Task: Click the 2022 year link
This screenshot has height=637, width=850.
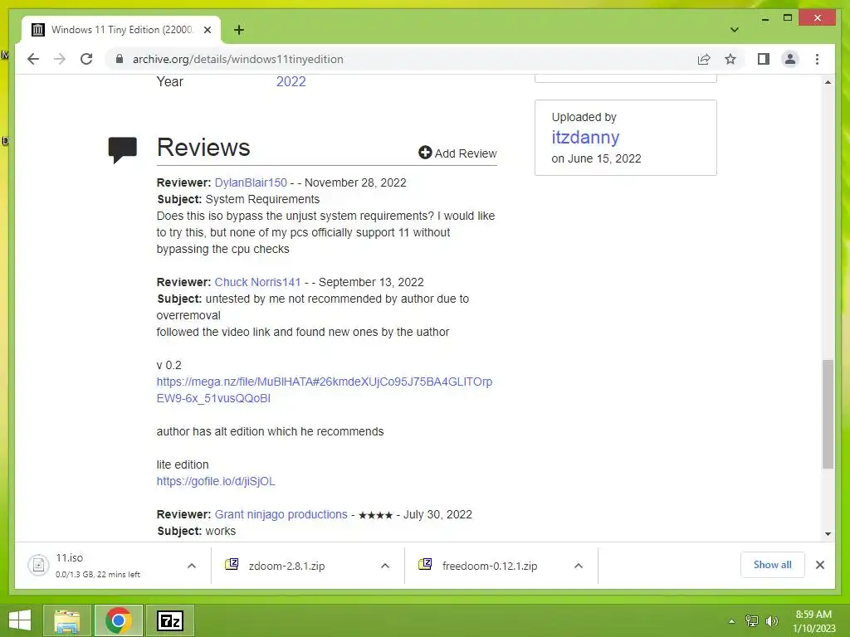Action: coord(291,82)
